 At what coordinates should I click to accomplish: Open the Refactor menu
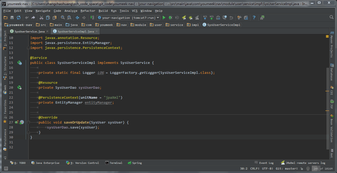click(88, 11)
